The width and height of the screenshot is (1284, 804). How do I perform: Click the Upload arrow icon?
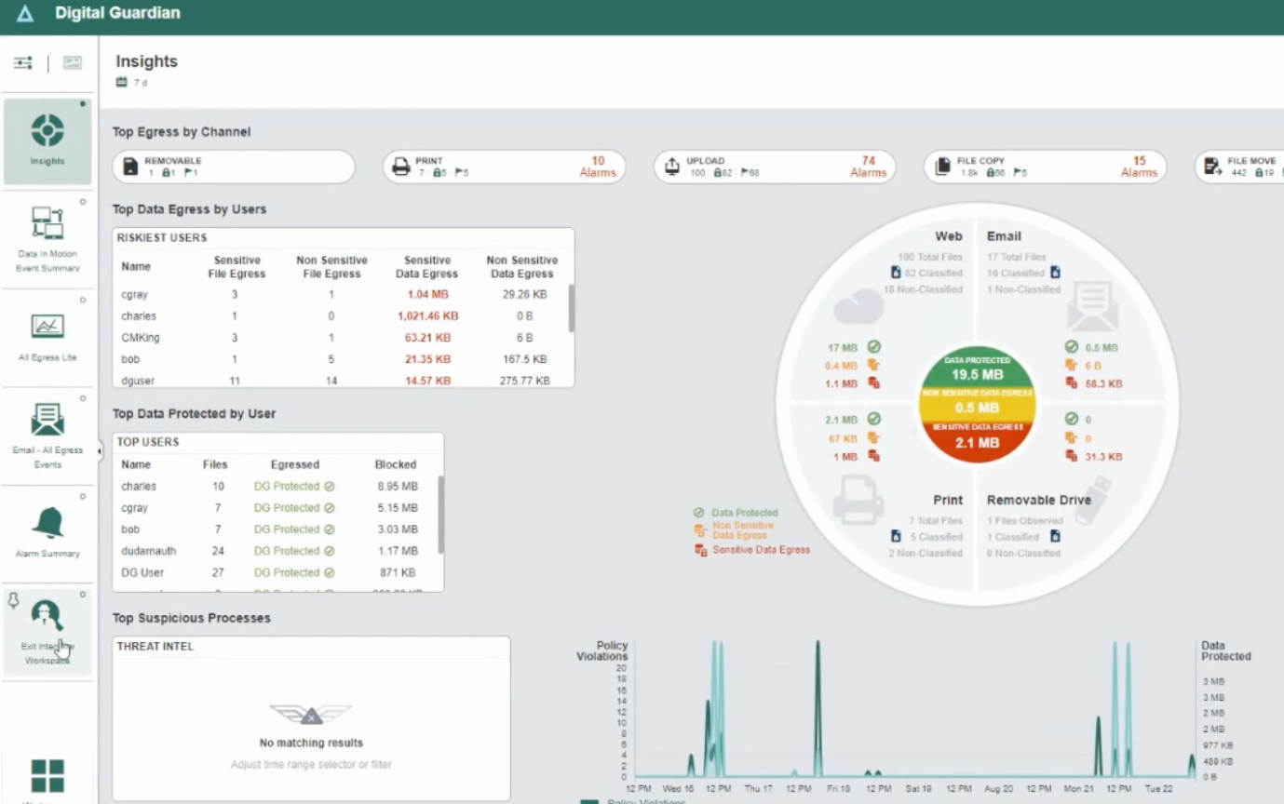click(671, 167)
